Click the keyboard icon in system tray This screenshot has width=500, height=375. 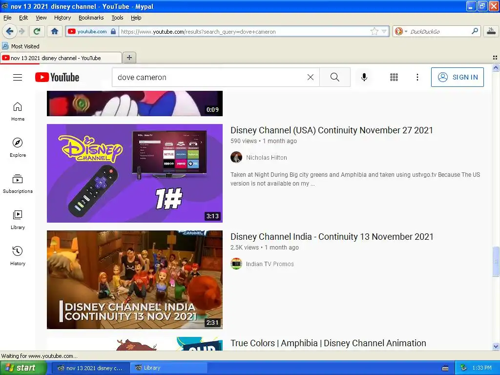[x=445, y=368]
